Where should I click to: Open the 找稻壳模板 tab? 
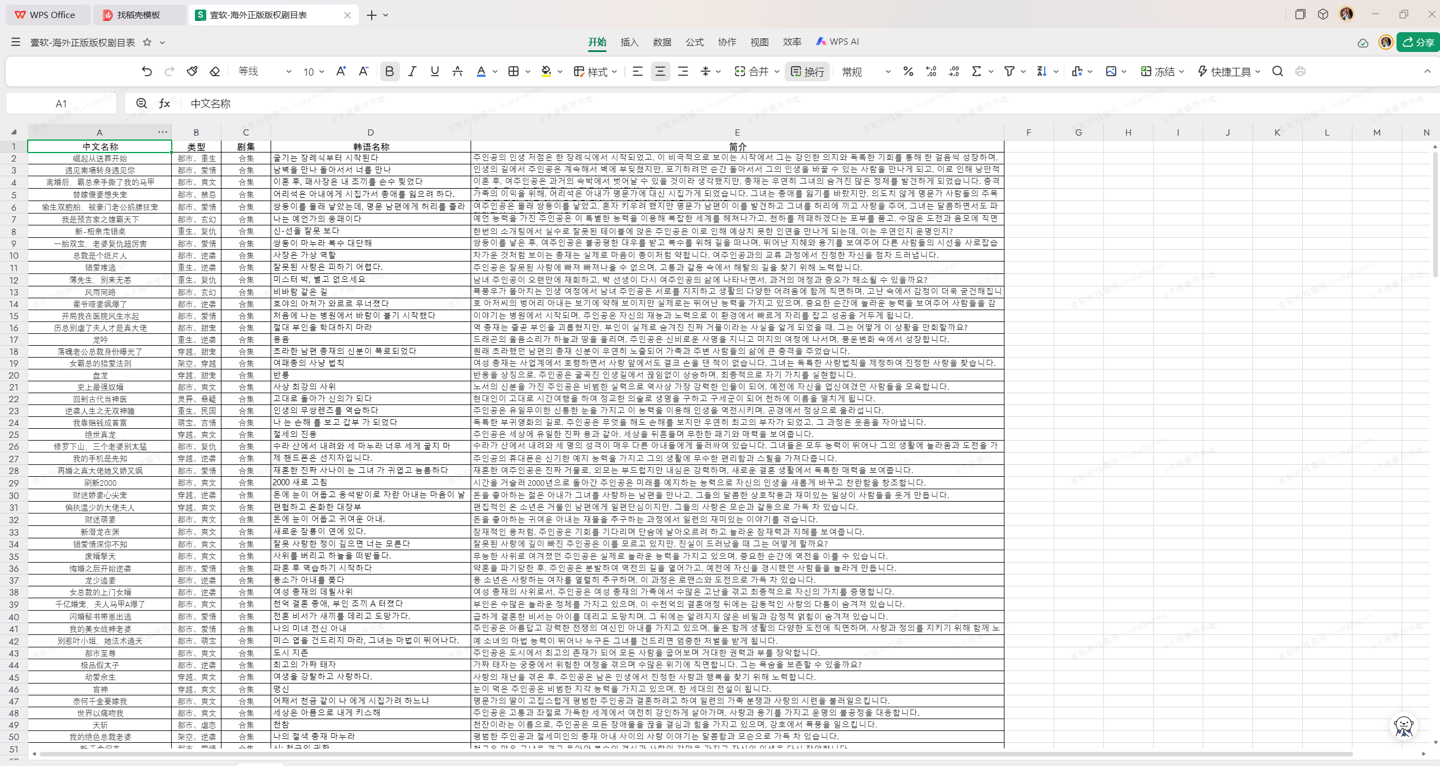pos(138,15)
